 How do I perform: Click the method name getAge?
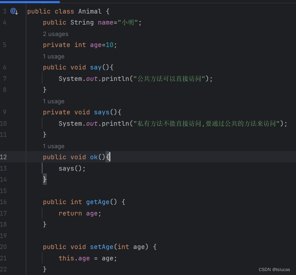[97, 202]
